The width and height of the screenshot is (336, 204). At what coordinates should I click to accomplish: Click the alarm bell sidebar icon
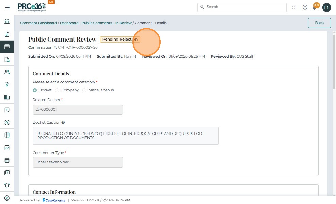(x=7, y=185)
